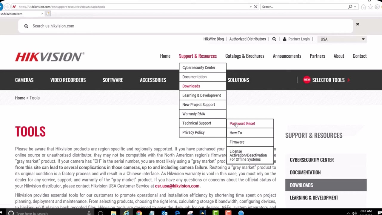Select Warranty RMA menu item
The width and height of the screenshot is (382, 215).
(203, 114)
